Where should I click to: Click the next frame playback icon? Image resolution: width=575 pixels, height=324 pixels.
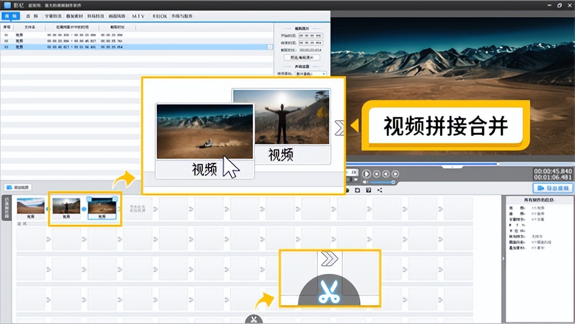click(395, 174)
